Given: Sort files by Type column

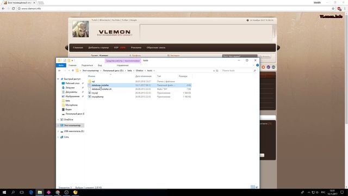Looking at the screenshot, I should [x=159, y=76].
